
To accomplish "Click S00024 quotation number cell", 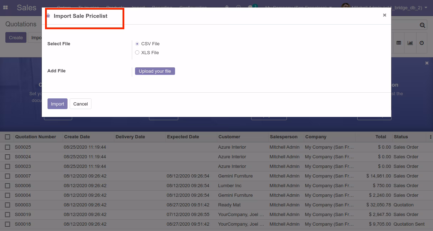I will 23,157.
